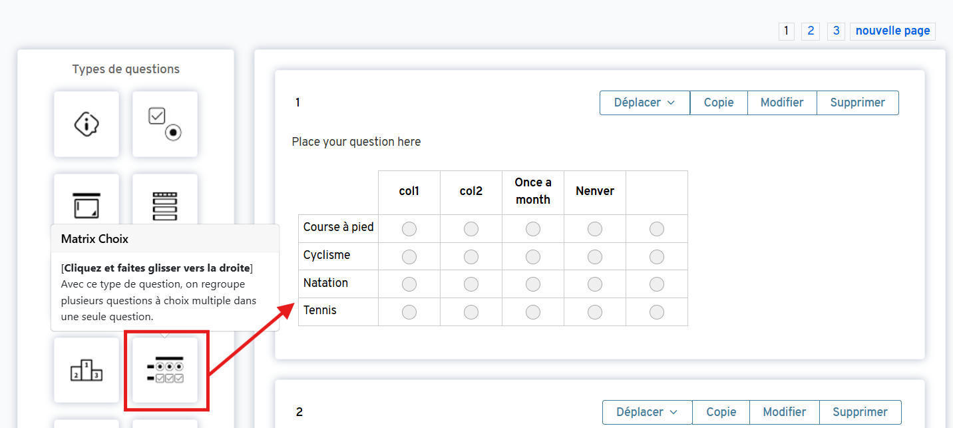This screenshot has height=428, width=953.
Task: Select Cyclisme radio under Once a month
Action: [533, 257]
